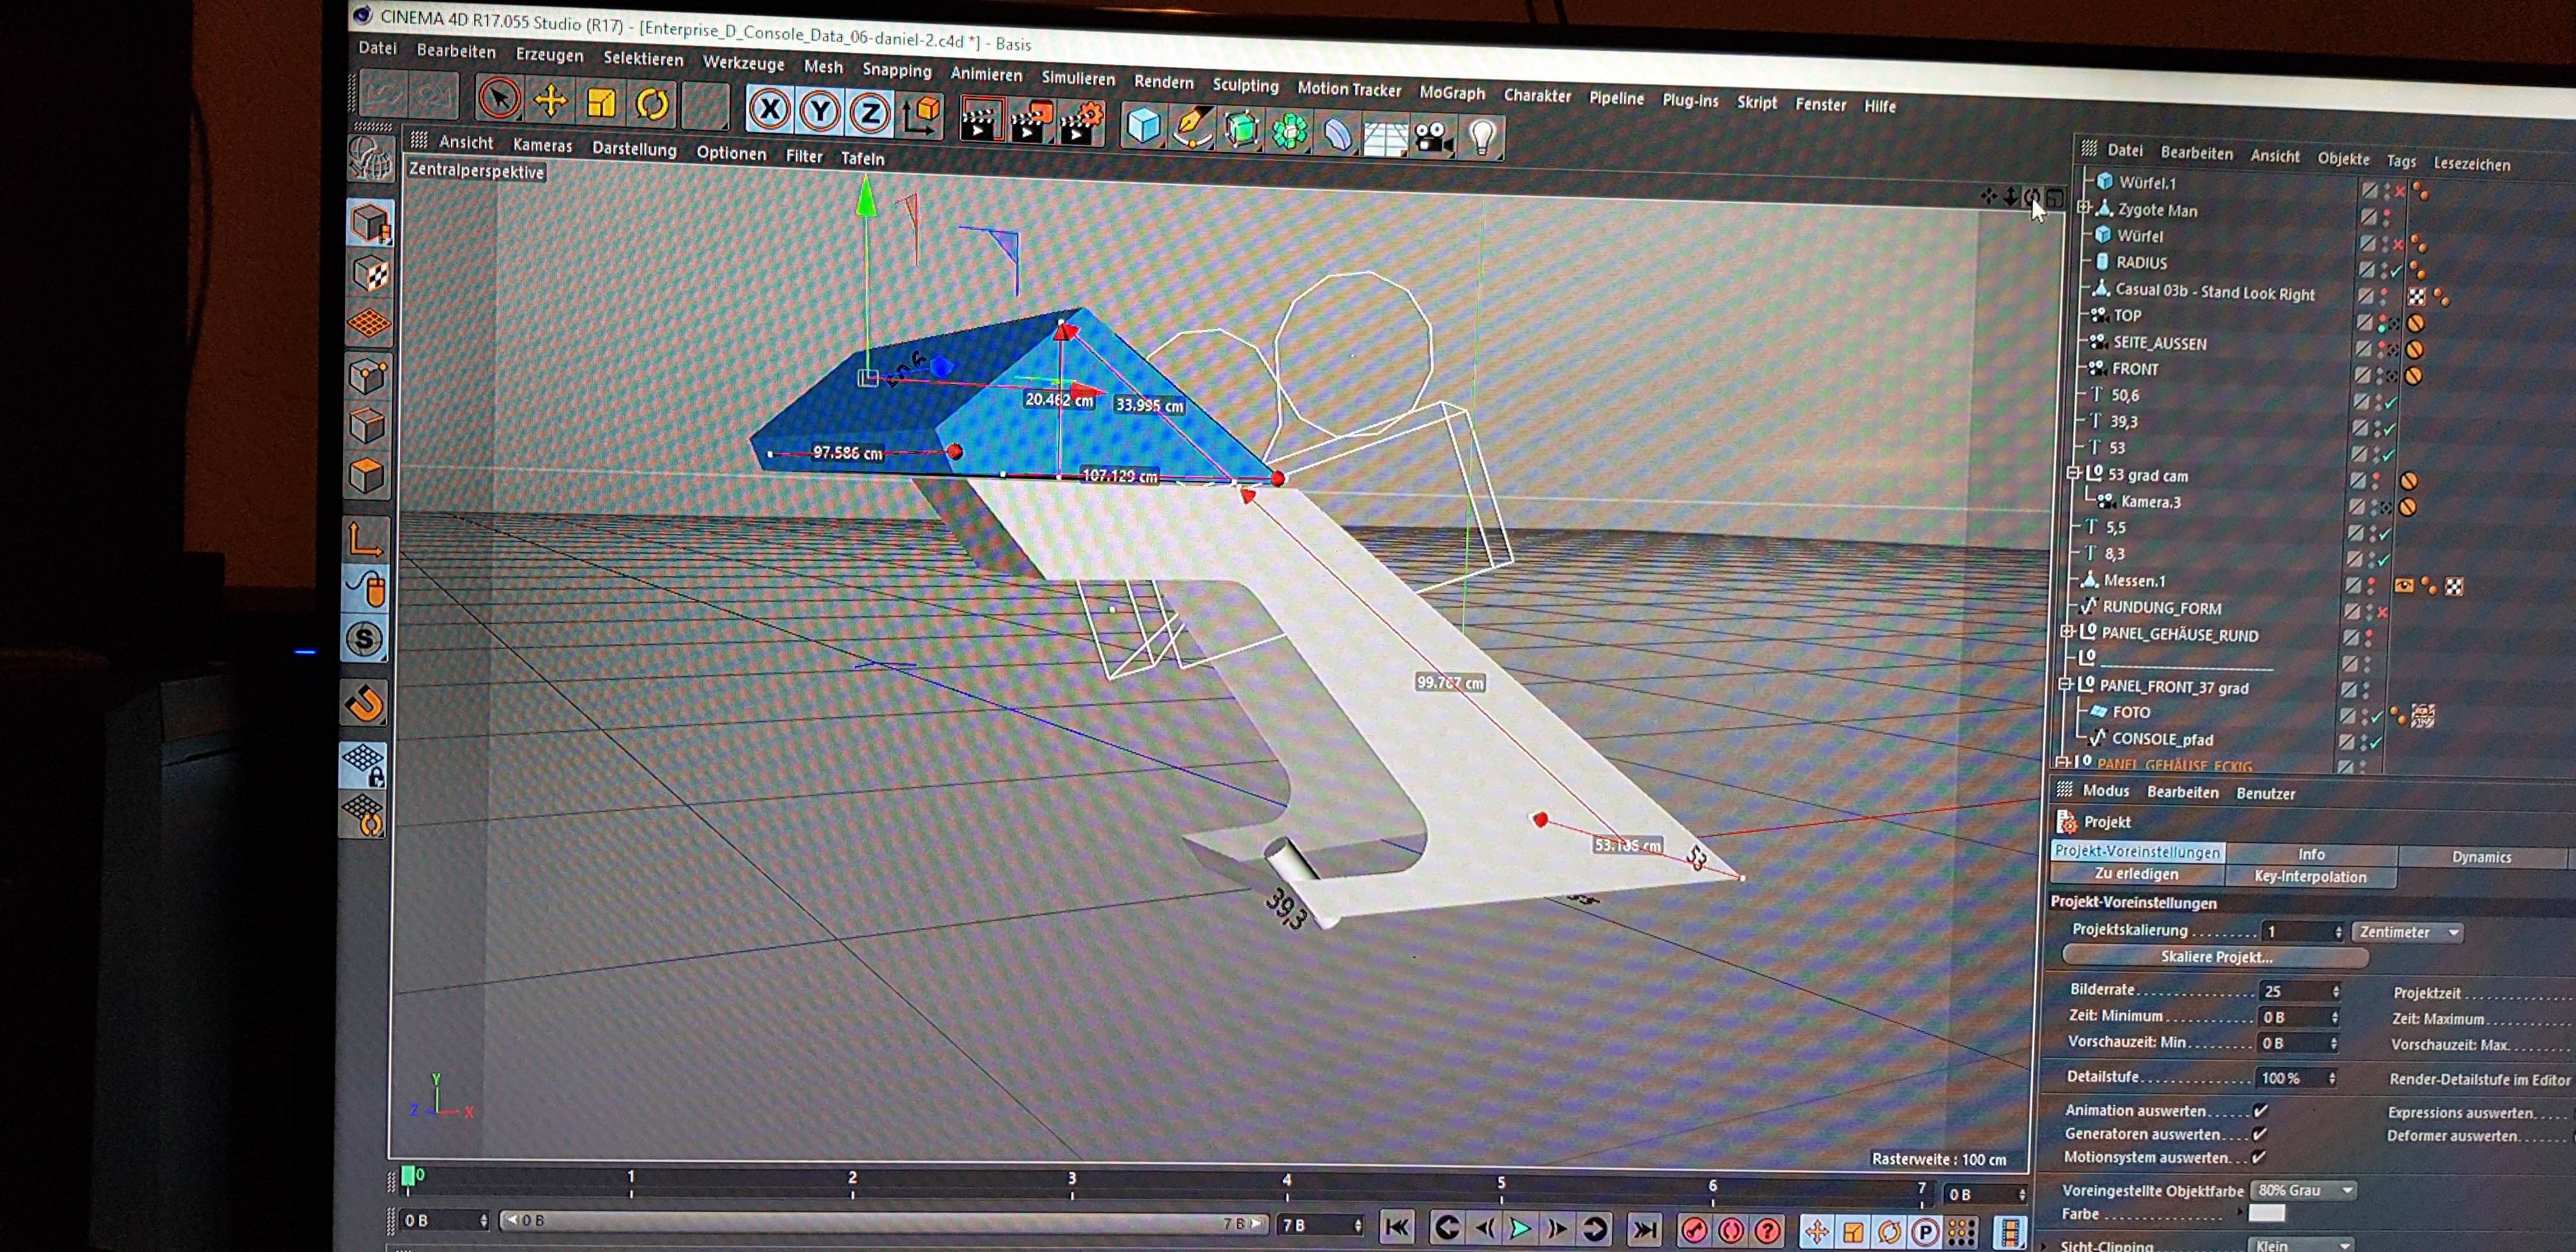Select the Rotate tool icon
2576x1252 pixels.
(652, 104)
